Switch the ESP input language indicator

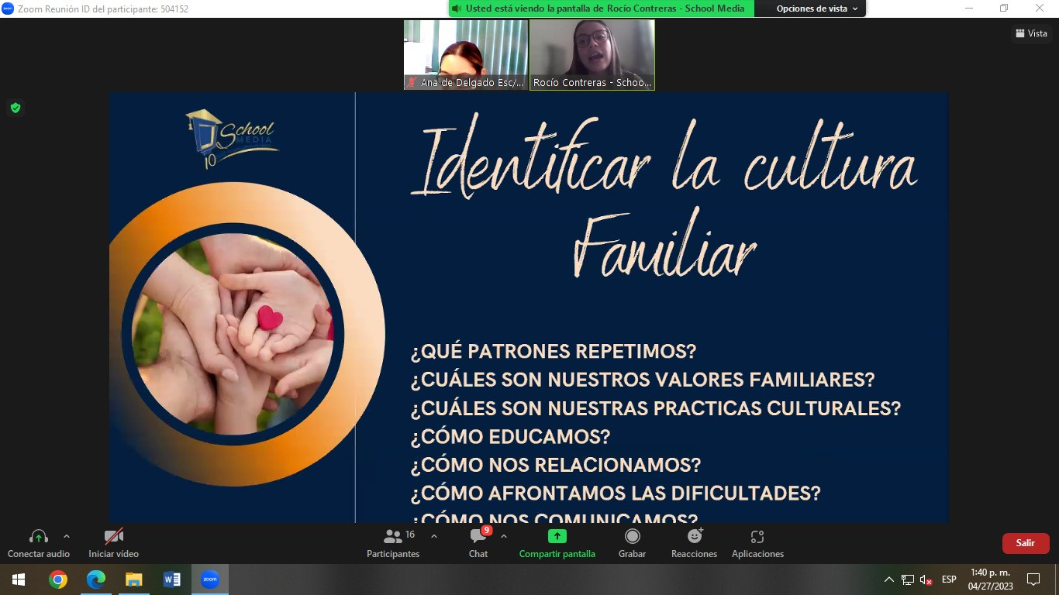[x=949, y=580]
